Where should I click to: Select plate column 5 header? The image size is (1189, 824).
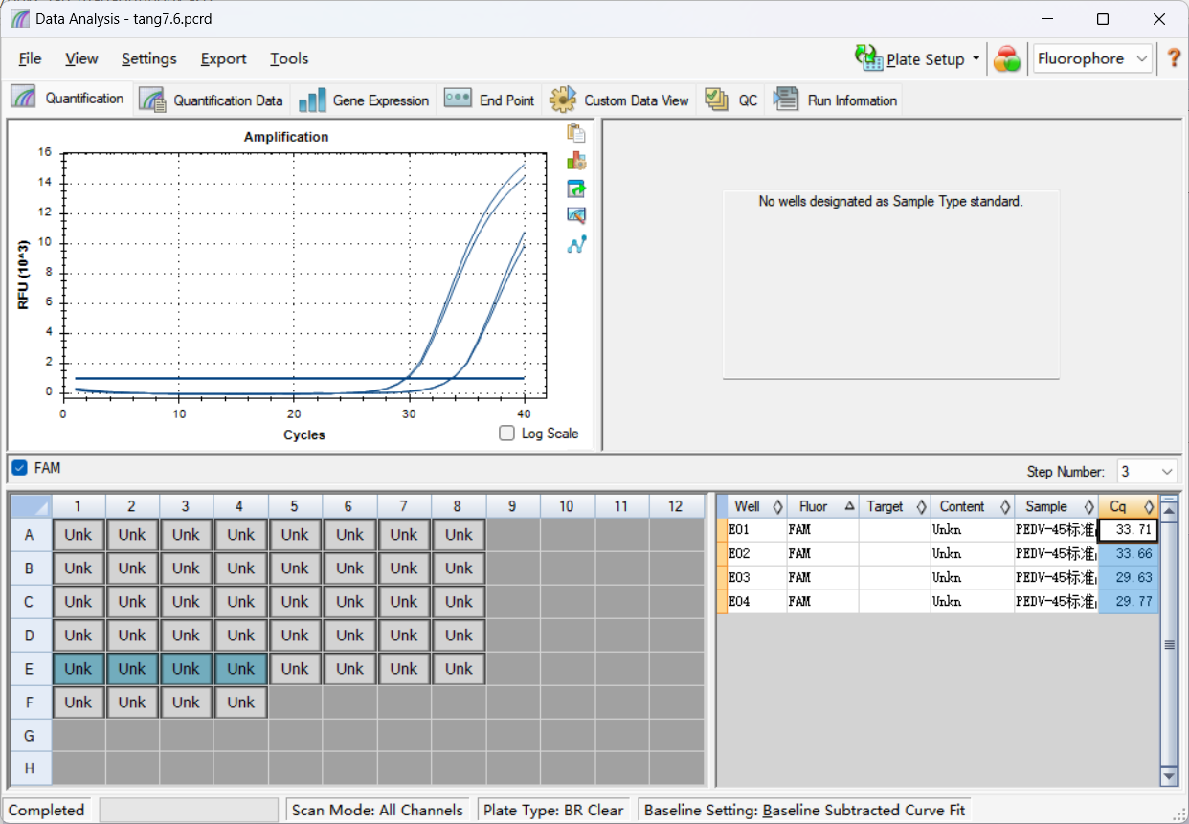click(x=295, y=506)
